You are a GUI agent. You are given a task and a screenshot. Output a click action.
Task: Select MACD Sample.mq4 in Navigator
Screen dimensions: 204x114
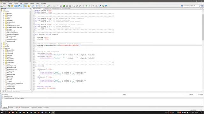pos(12,33)
